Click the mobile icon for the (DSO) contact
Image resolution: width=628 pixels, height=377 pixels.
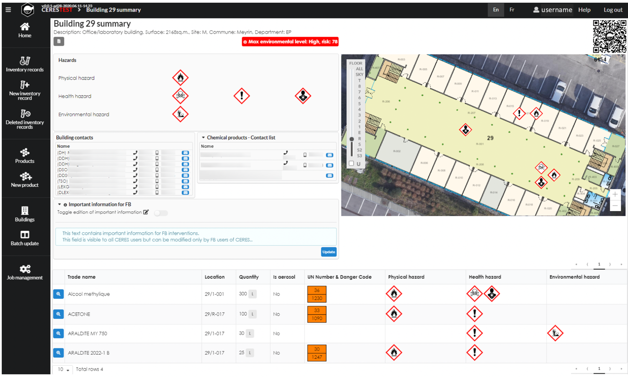(157, 170)
